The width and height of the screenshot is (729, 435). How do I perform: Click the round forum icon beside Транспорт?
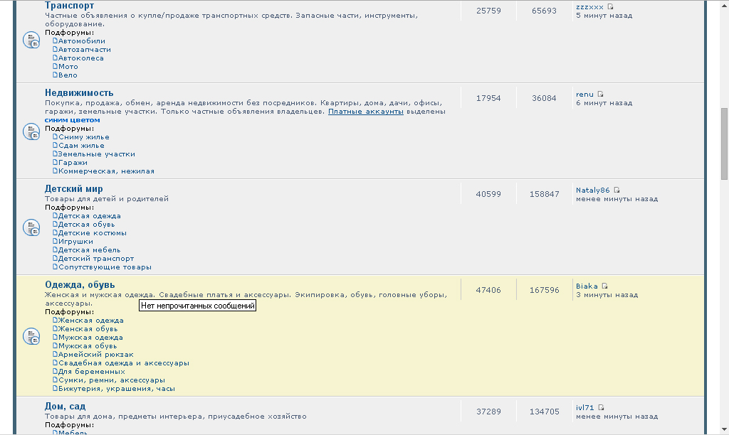[x=31, y=41]
